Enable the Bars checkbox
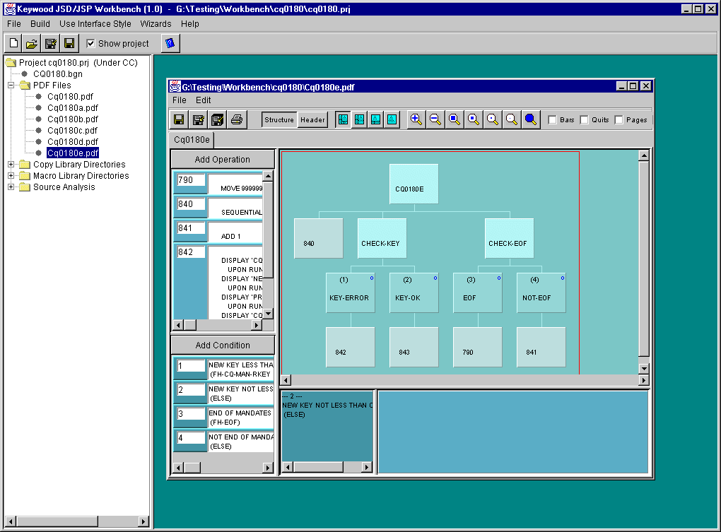Viewport: 721px width, 532px height. coord(553,120)
